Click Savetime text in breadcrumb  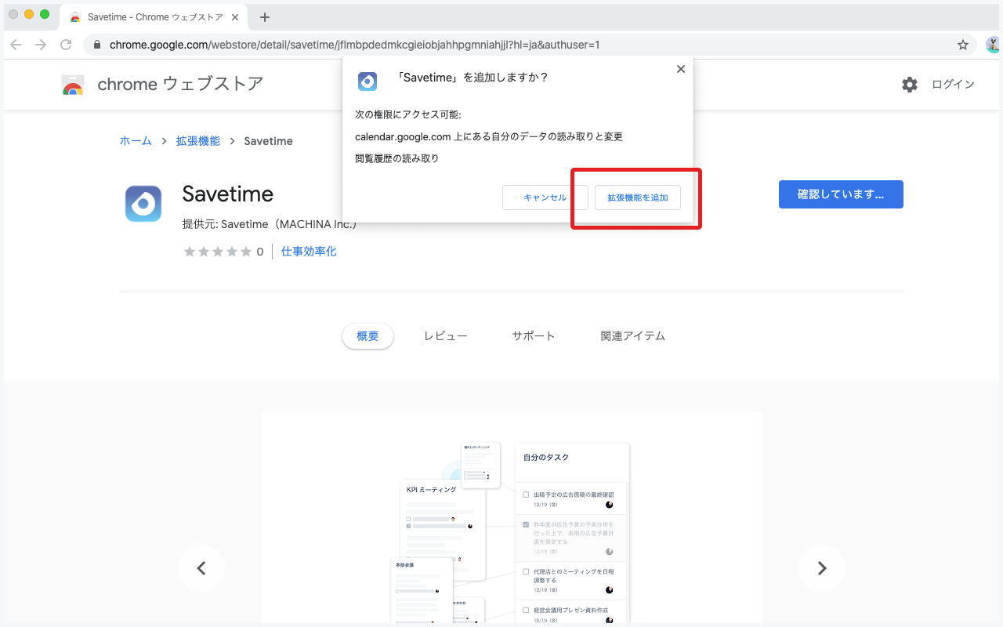coord(268,141)
